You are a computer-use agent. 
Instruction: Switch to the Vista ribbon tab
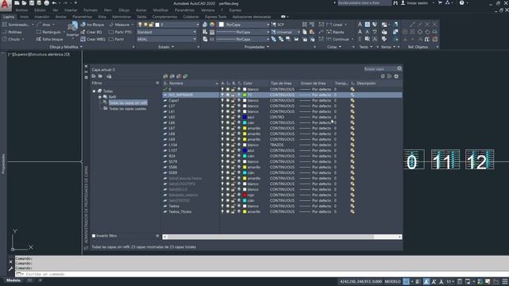click(102, 17)
